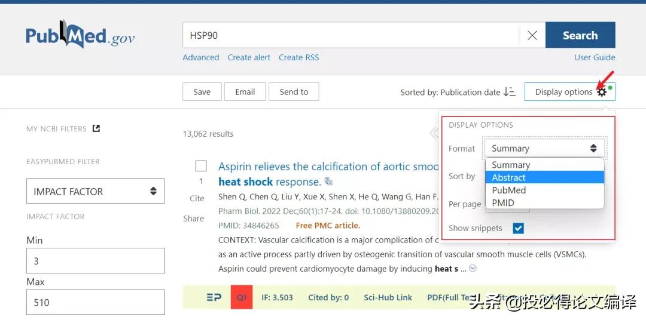Select the checkbox for article result 1
Viewport: 646px width, 320px height.
click(201, 166)
